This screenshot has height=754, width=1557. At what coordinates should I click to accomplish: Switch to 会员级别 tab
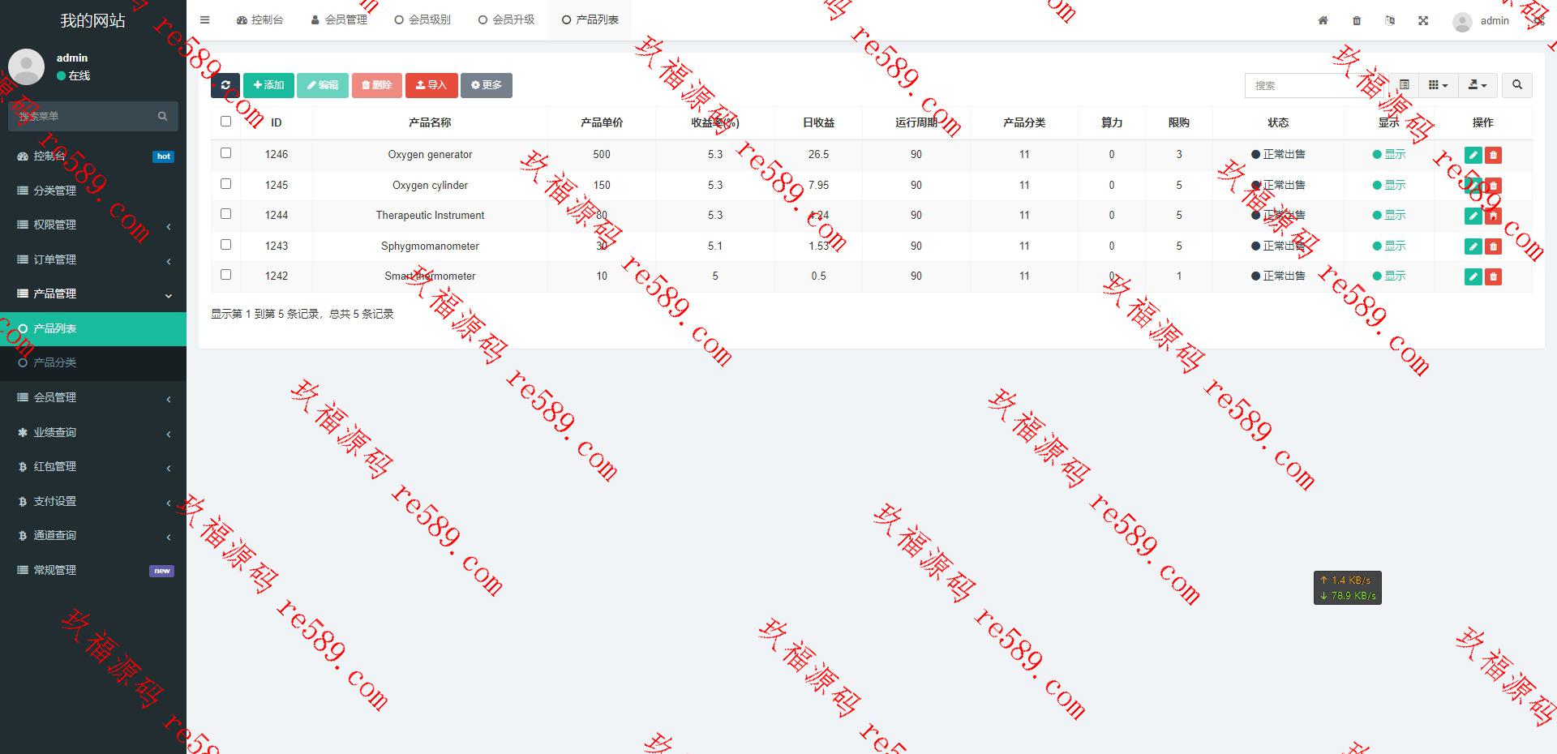point(422,20)
